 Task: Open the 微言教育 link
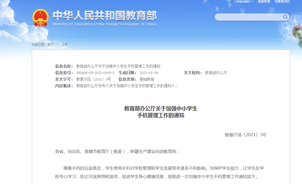click(264, 2)
